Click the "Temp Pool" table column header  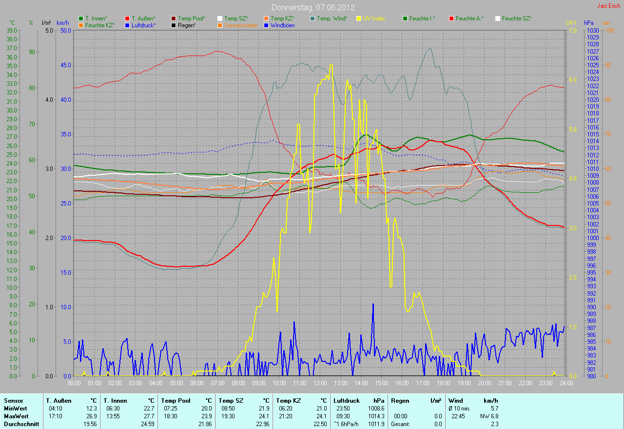point(176,401)
